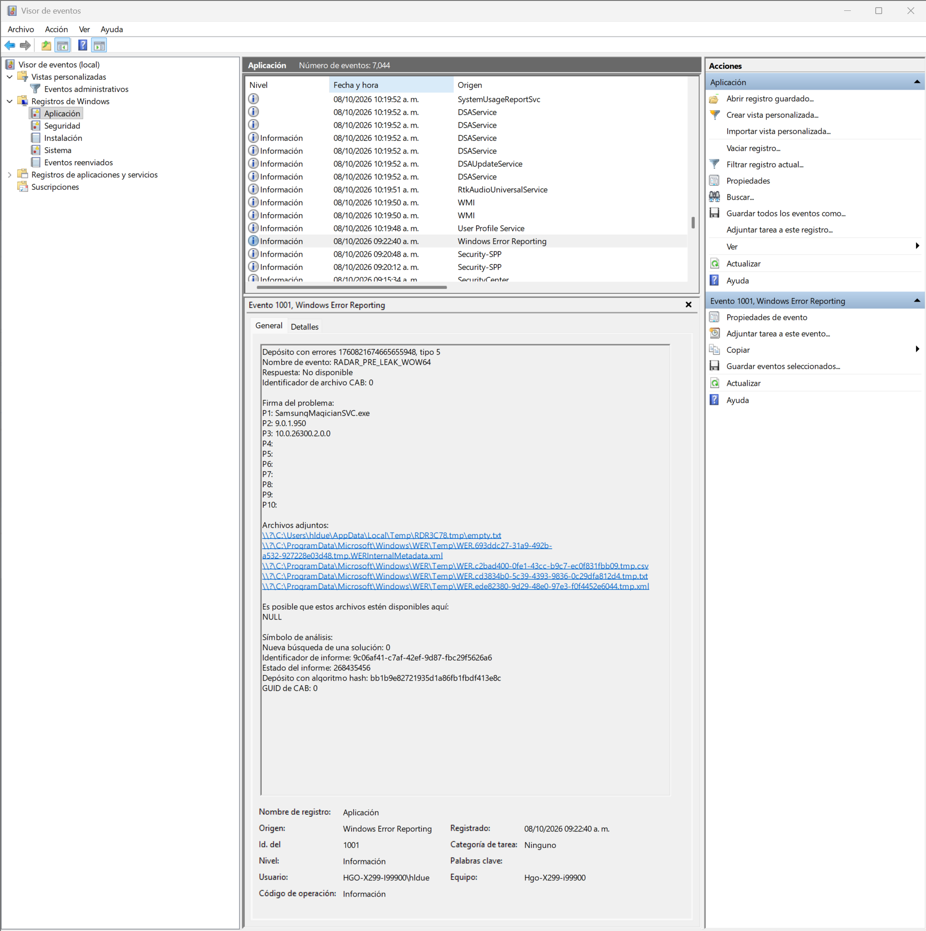Click the Adjuntar tarea a este evento icon

pyautogui.click(x=715, y=333)
